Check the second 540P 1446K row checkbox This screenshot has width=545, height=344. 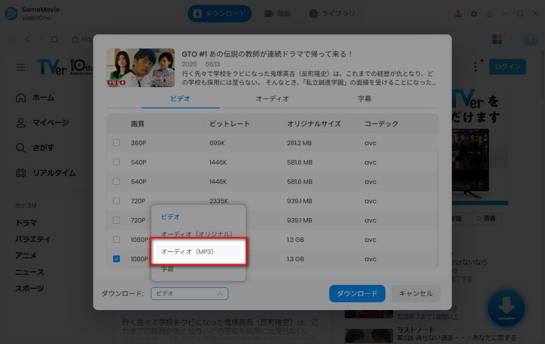[x=116, y=182]
